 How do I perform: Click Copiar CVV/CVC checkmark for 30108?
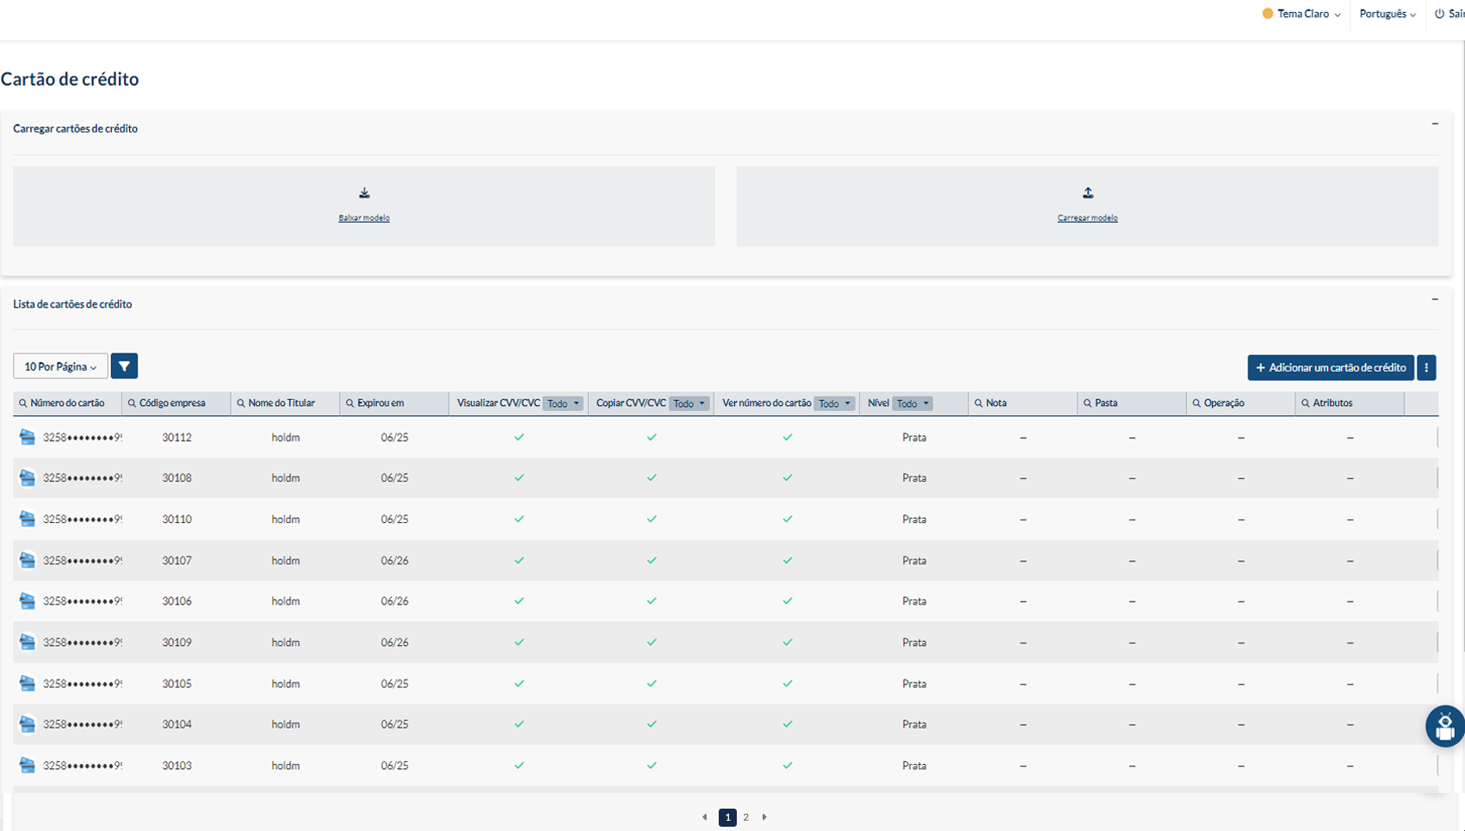tap(652, 477)
